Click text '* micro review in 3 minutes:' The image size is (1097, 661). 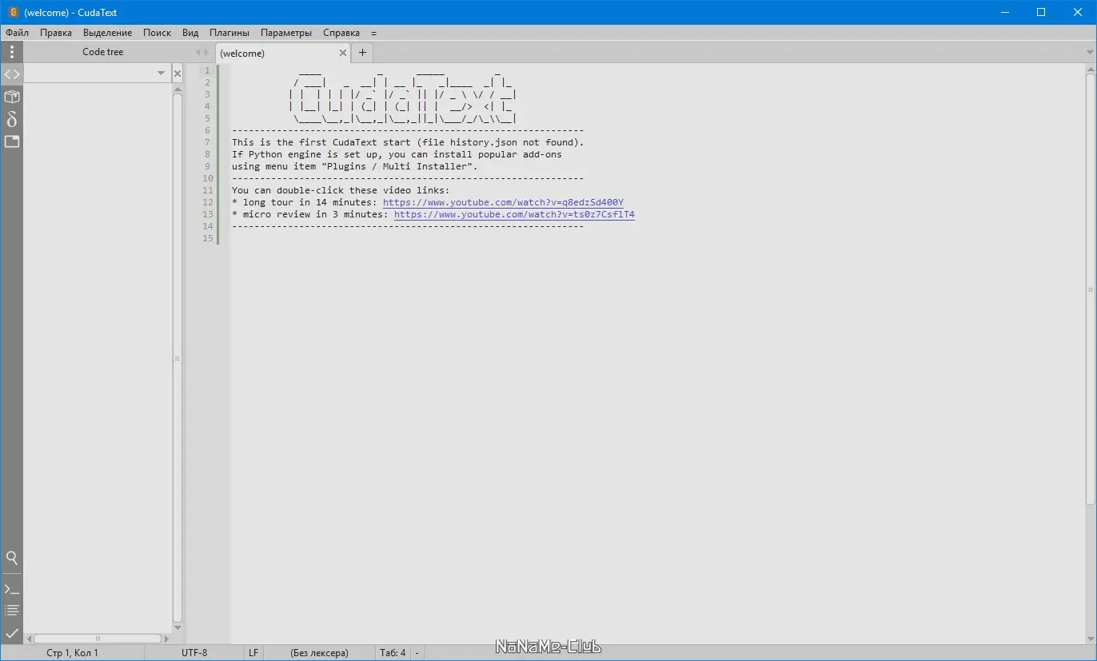[310, 214]
